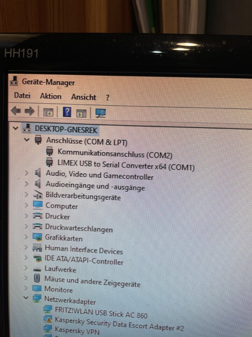
Task: Select the Bildverarbeitungsgeräte label
Action: click(x=83, y=197)
